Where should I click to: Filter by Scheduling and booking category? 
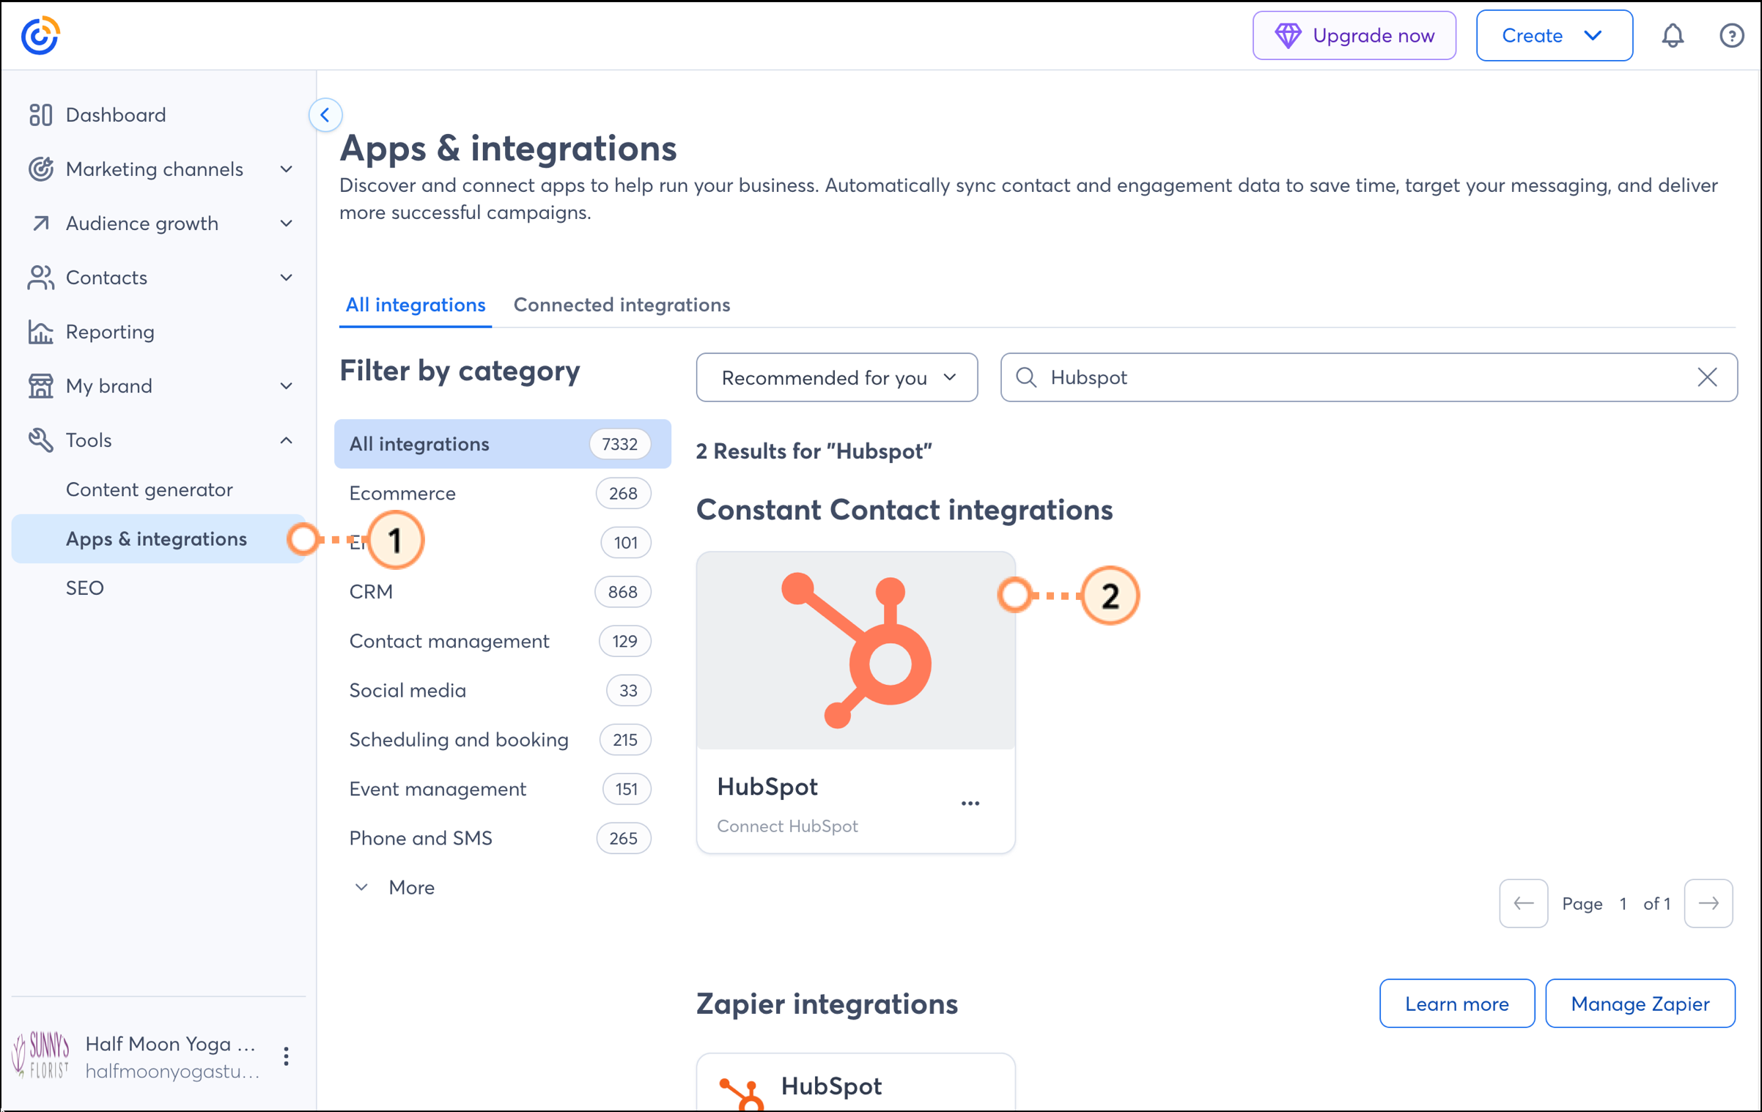503,740
